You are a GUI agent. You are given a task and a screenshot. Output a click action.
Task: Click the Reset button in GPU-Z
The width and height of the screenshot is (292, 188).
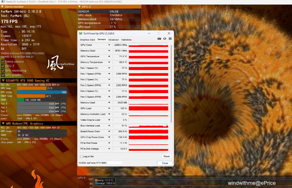tap(167, 156)
